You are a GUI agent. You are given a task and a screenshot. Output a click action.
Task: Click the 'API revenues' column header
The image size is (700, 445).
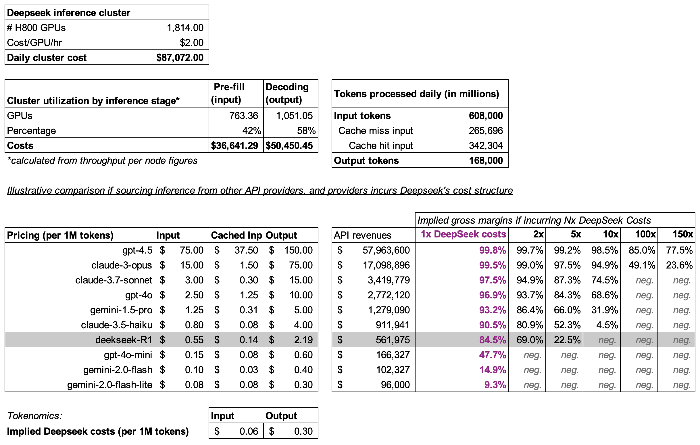pos(363,235)
